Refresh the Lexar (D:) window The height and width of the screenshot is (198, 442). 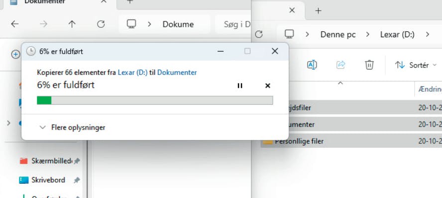tap(259, 34)
